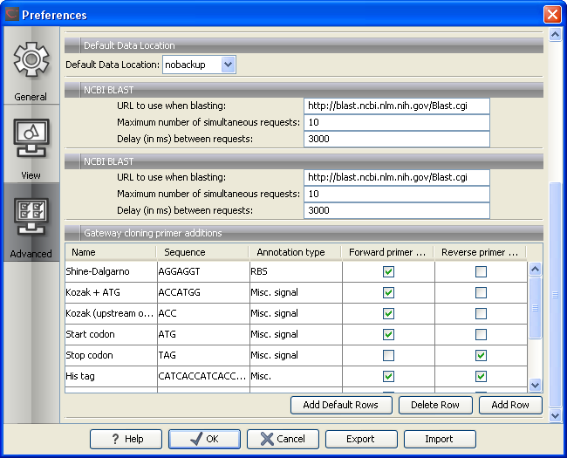Open the General preferences gear icon

click(31, 59)
